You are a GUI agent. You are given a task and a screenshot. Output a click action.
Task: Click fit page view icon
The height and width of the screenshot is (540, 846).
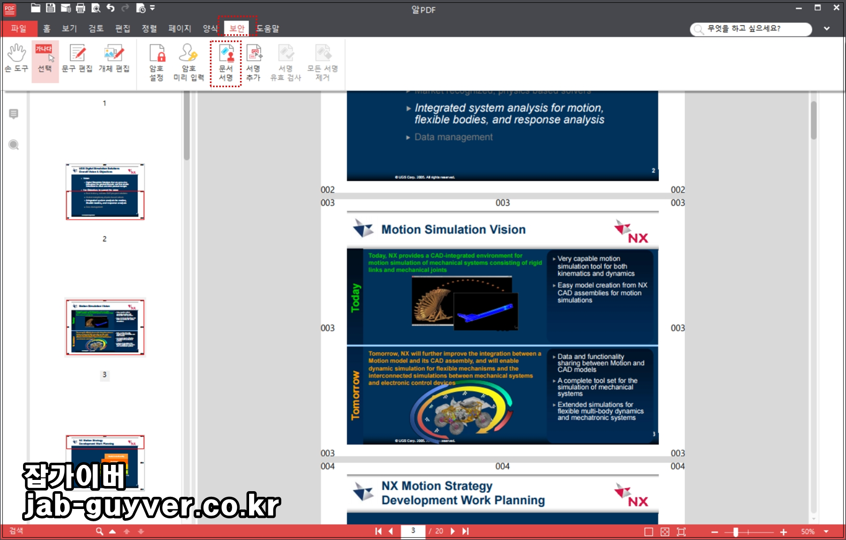(x=665, y=532)
